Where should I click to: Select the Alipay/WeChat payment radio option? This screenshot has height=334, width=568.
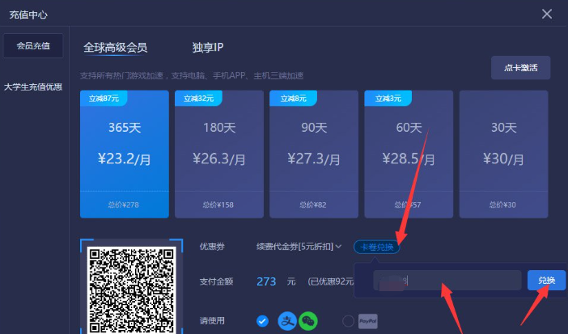click(262, 321)
